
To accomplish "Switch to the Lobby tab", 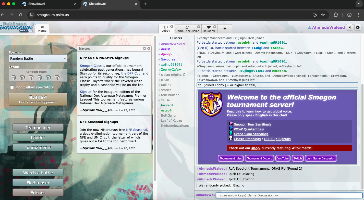I will point(166,29).
